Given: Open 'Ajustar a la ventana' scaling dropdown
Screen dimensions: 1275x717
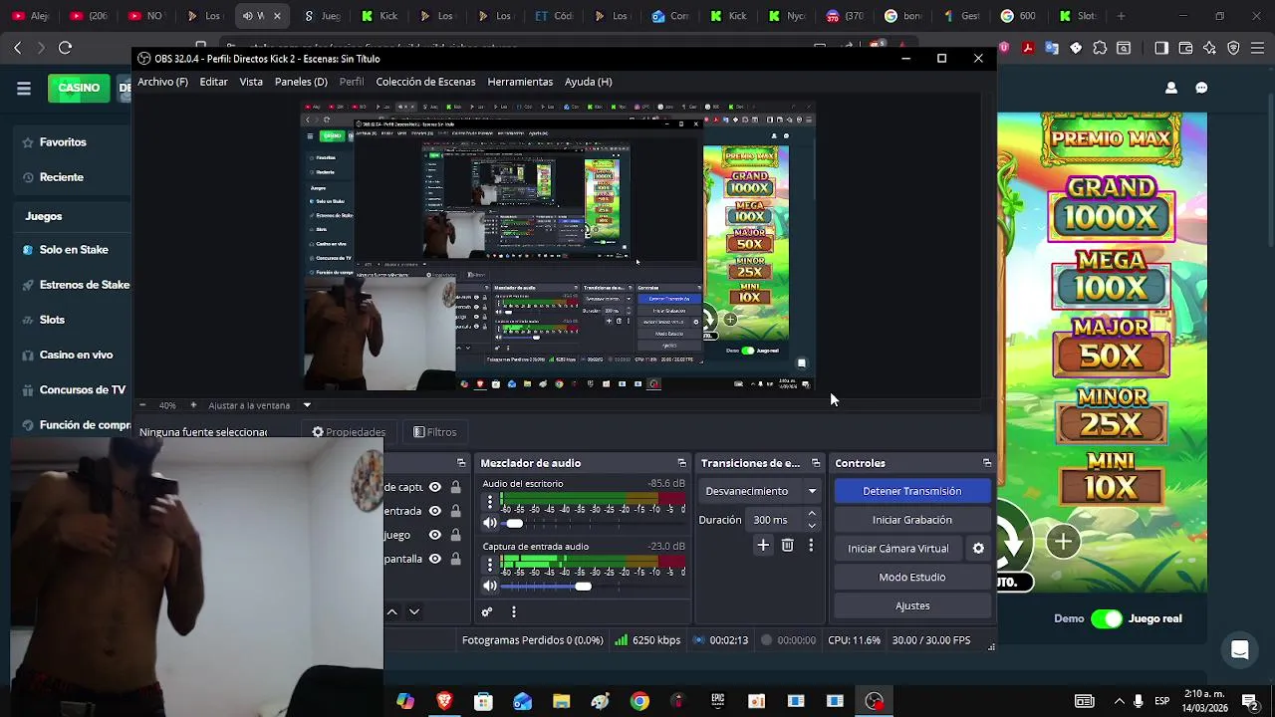Looking at the screenshot, I should [x=259, y=405].
